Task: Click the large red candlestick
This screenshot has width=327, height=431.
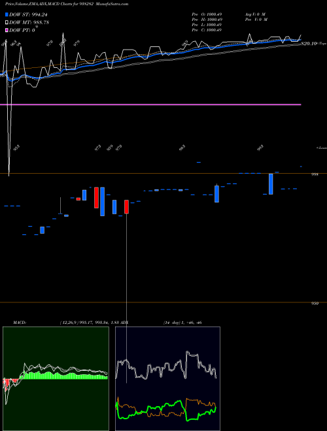Action: [96, 198]
